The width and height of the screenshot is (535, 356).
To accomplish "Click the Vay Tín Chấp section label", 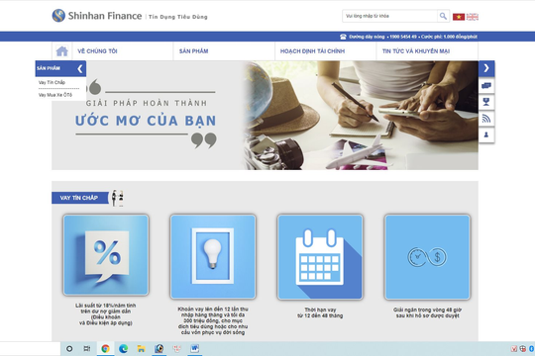I will click(x=80, y=198).
